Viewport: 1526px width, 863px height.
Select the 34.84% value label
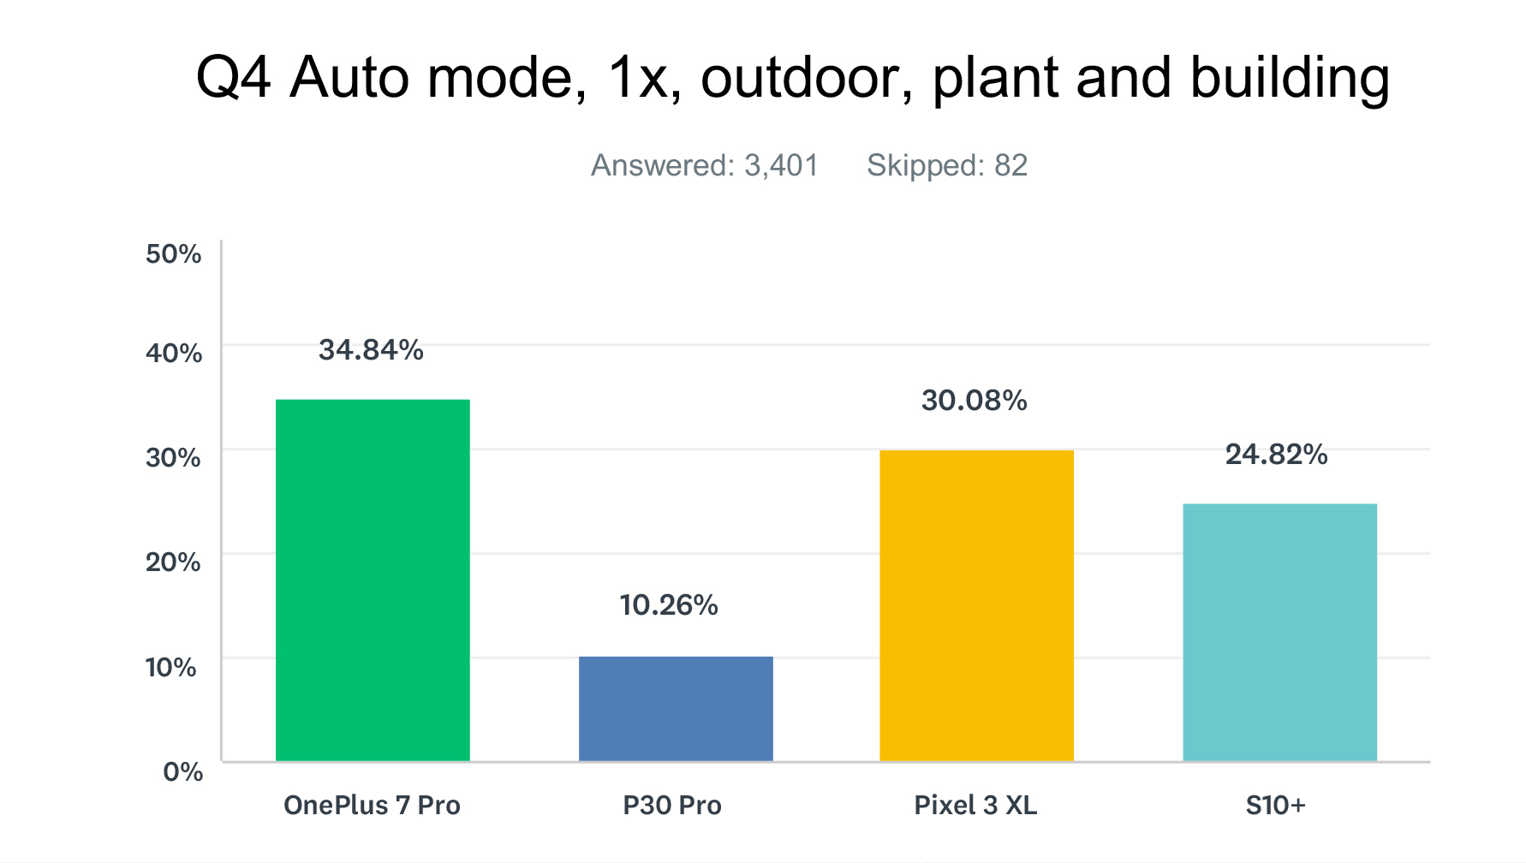coord(371,349)
